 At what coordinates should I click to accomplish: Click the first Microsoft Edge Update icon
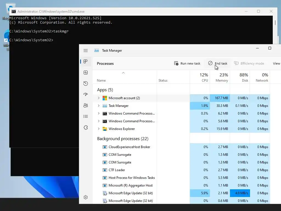click(x=105, y=193)
